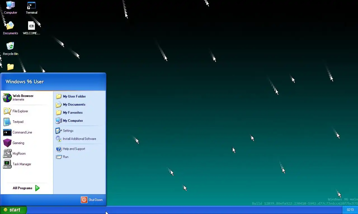Select Run from start menu

[79, 157]
